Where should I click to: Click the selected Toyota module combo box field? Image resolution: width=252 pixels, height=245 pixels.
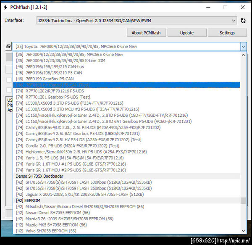[x=127, y=47]
